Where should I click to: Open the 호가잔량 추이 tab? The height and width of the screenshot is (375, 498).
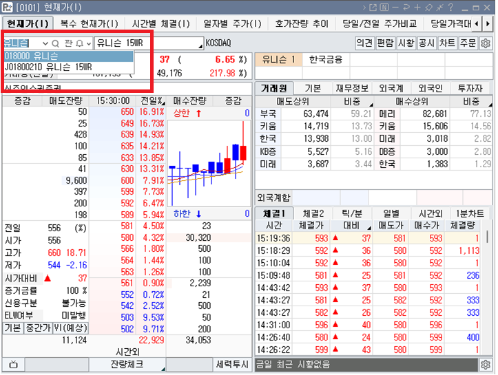tap(302, 23)
